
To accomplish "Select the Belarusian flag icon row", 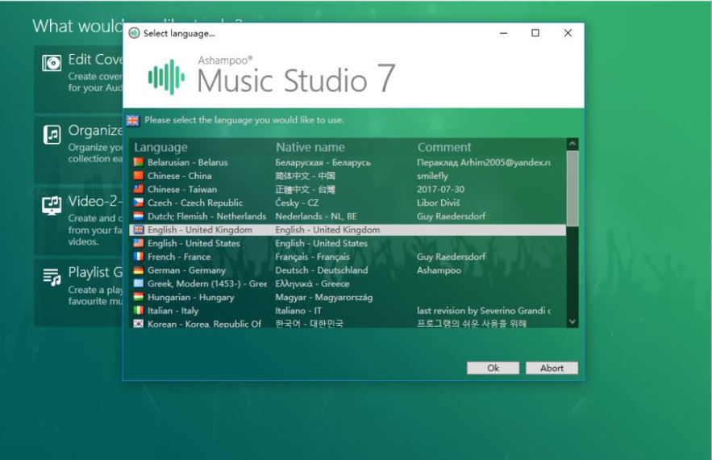I will coord(138,162).
